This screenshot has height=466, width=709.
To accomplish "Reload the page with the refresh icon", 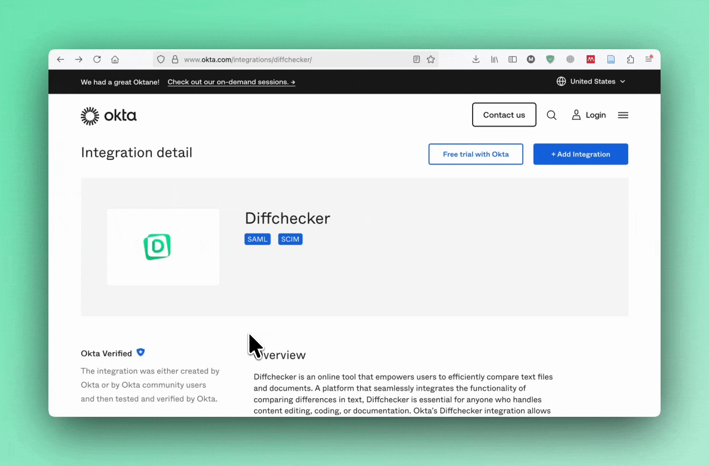I will pos(97,59).
